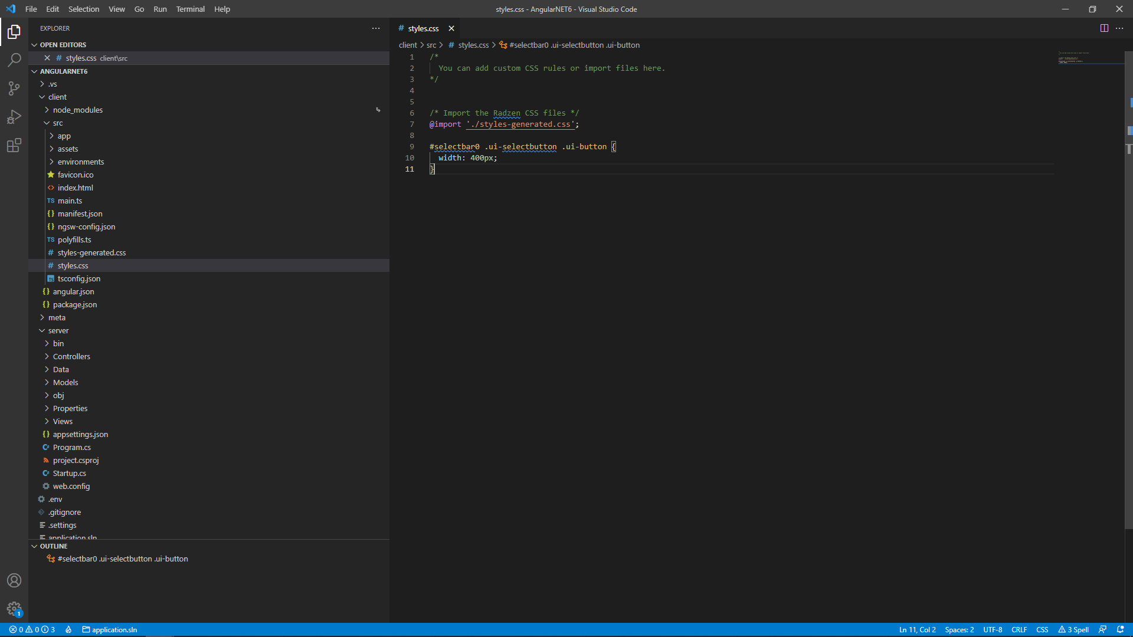Open the Help menu
The height and width of the screenshot is (637, 1133).
tap(222, 9)
